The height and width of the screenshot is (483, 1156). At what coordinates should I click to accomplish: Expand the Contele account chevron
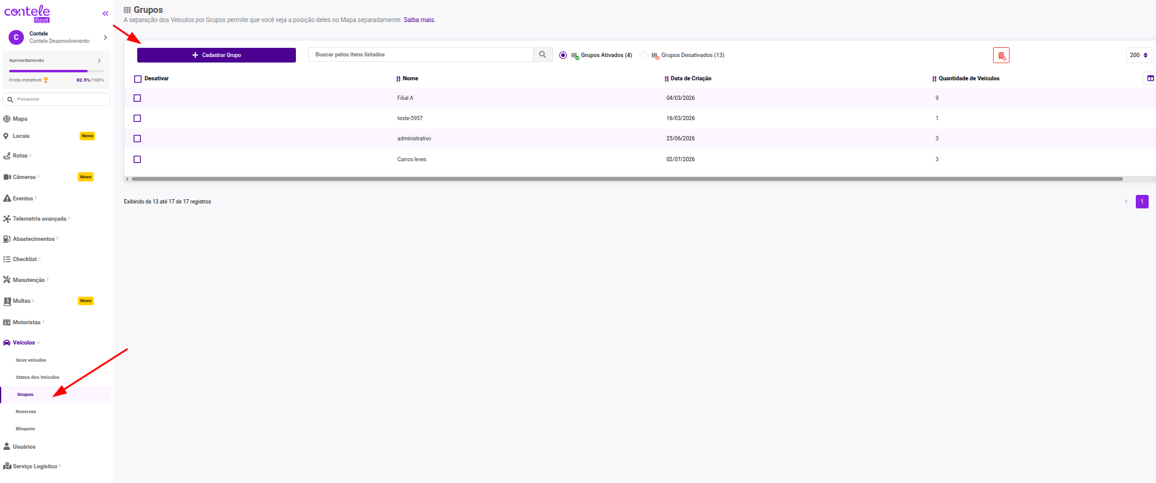tap(105, 37)
